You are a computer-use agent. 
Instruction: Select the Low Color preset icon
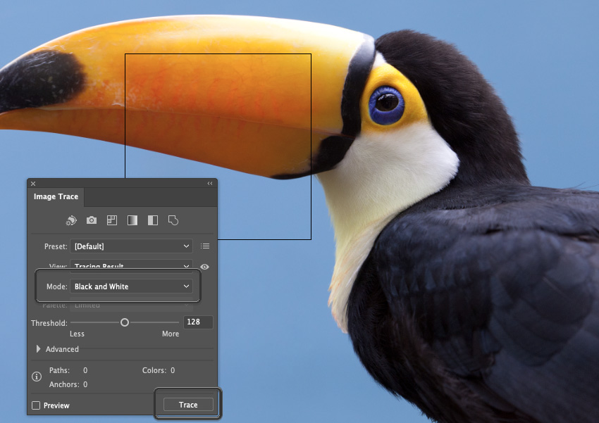click(111, 220)
